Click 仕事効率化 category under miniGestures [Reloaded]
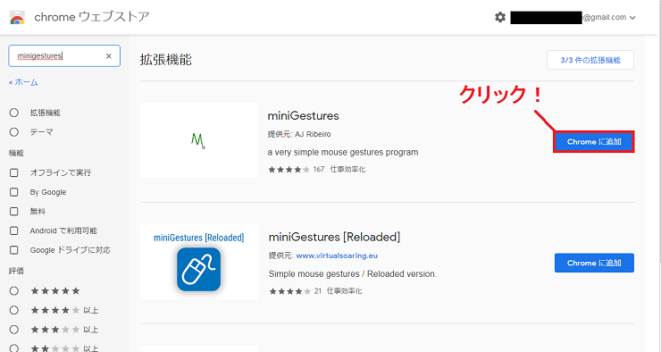 point(345,291)
